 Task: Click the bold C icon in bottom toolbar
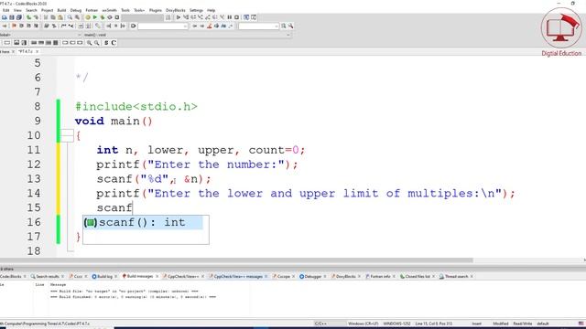(x=114, y=43)
